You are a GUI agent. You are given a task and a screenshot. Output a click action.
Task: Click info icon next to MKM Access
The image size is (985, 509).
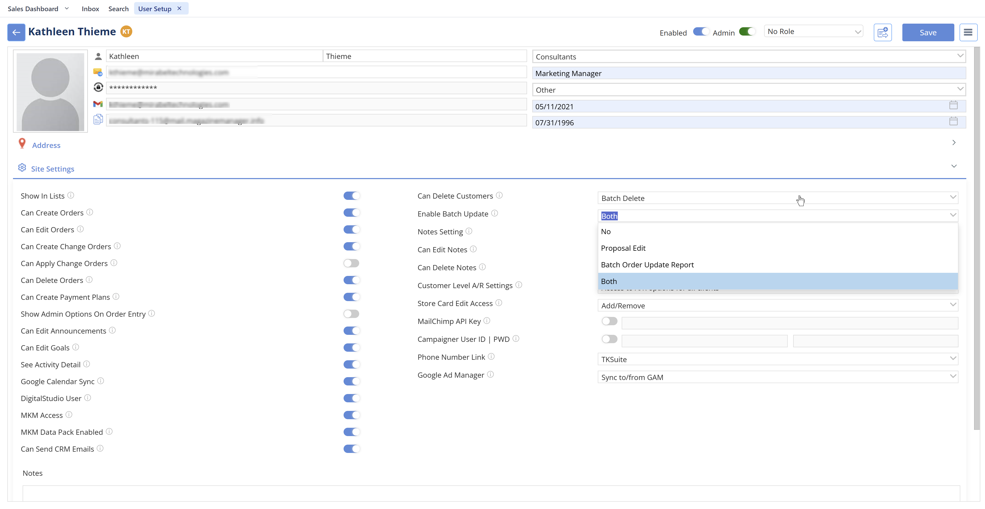click(x=69, y=415)
